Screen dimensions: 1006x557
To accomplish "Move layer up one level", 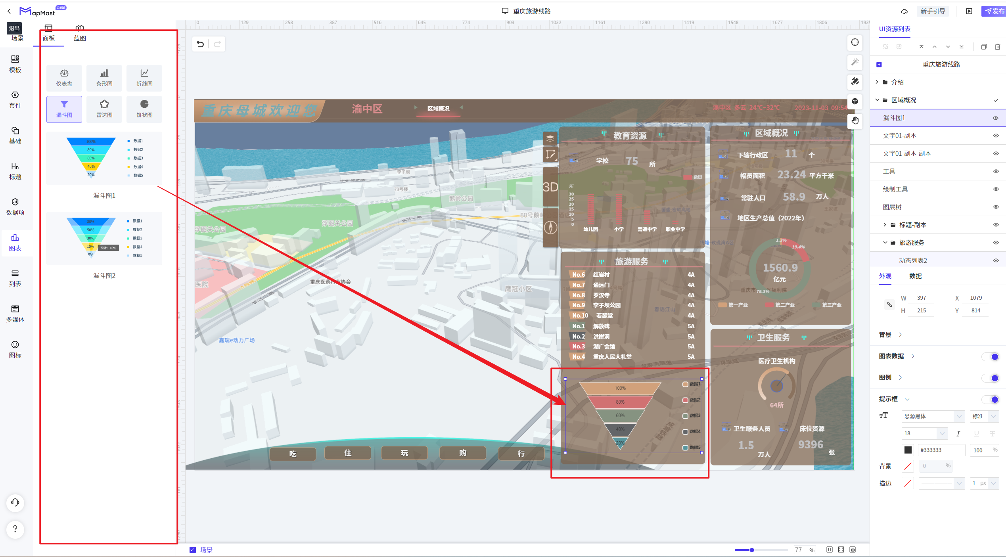I will point(935,47).
